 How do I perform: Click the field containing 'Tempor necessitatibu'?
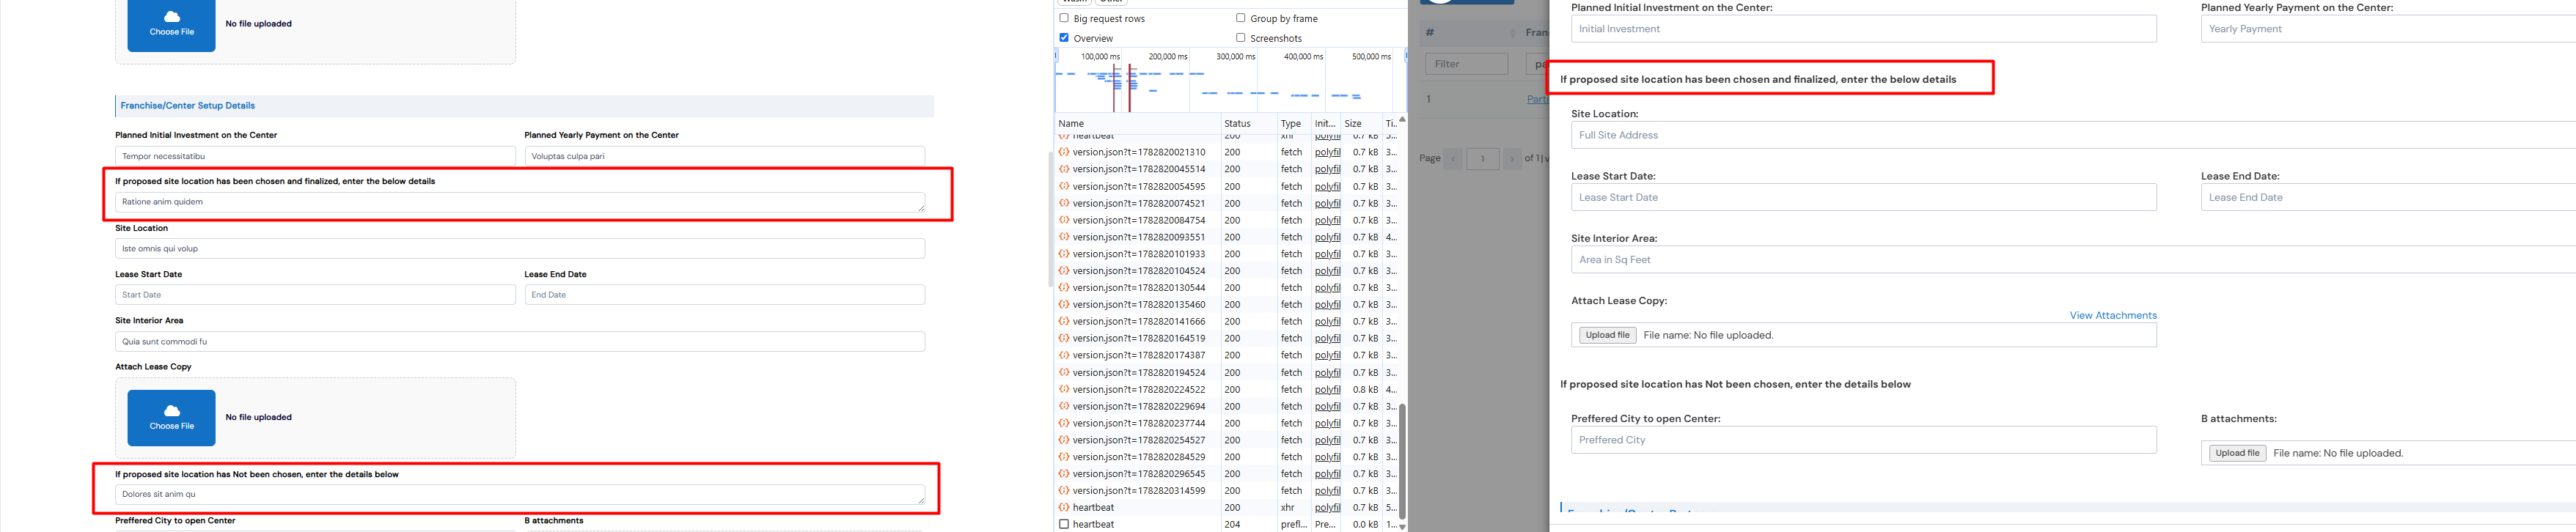pos(315,156)
